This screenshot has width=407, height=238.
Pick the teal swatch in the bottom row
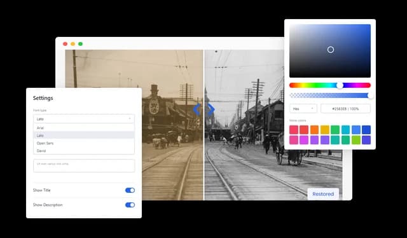[335, 140]
